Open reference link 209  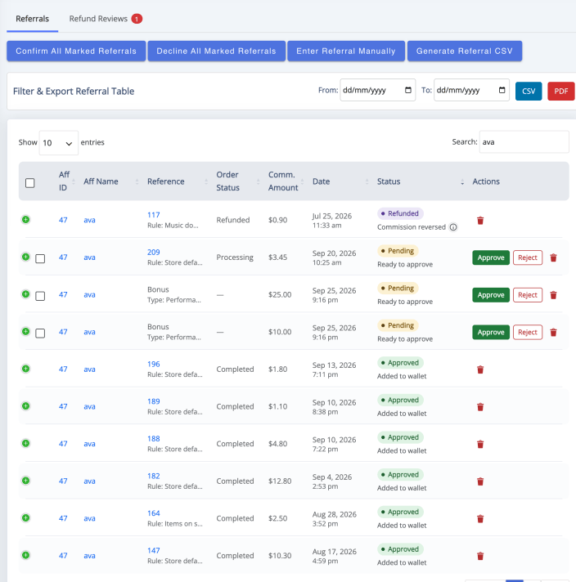(x=154, y=252)
